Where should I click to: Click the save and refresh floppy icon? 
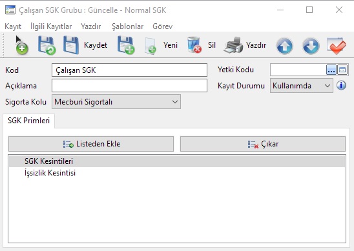point(47,46)
